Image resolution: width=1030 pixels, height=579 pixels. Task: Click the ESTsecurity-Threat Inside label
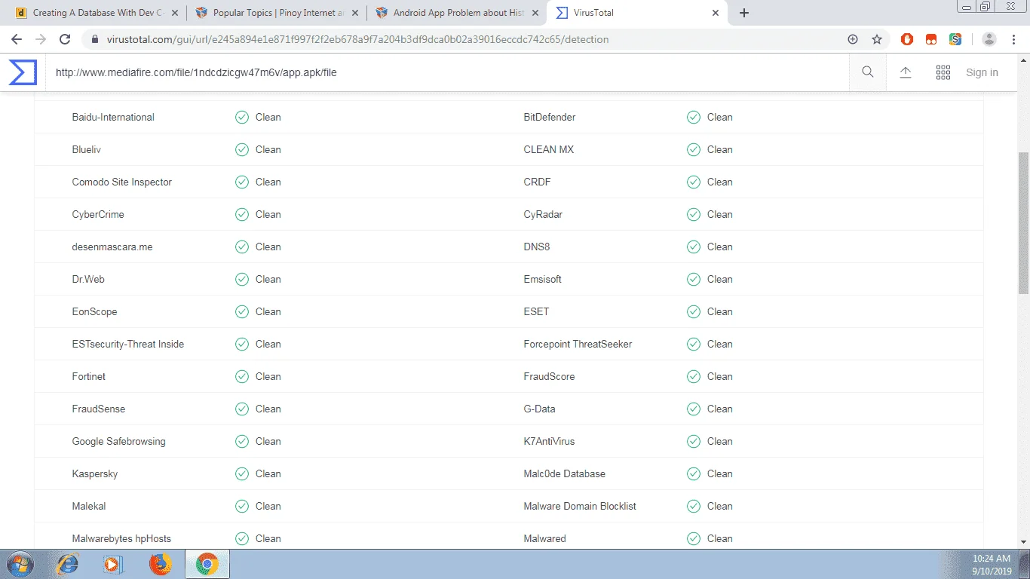128,345
